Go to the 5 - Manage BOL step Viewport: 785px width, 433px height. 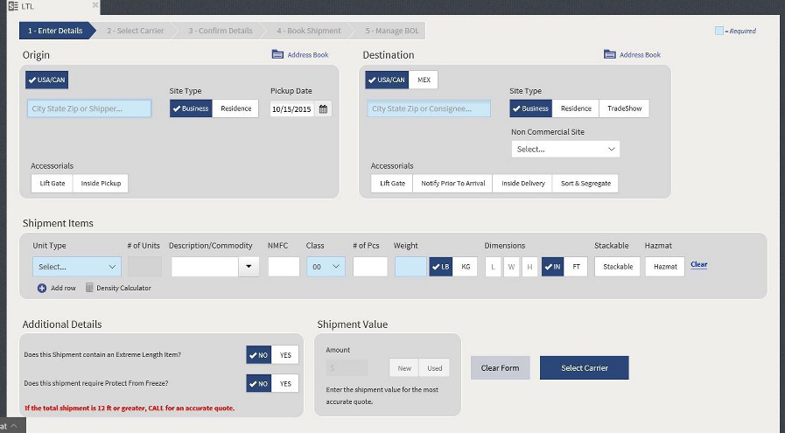tap(391, 31)
